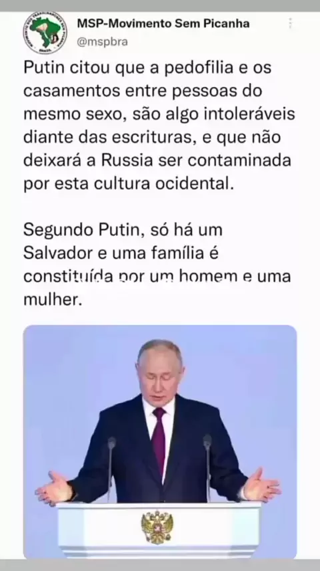Image resolution: width=320 pixels, height=571 pixels.
Task: Open the MSP profile avatar with Brazil map
Action: click(x=45, y=33)
